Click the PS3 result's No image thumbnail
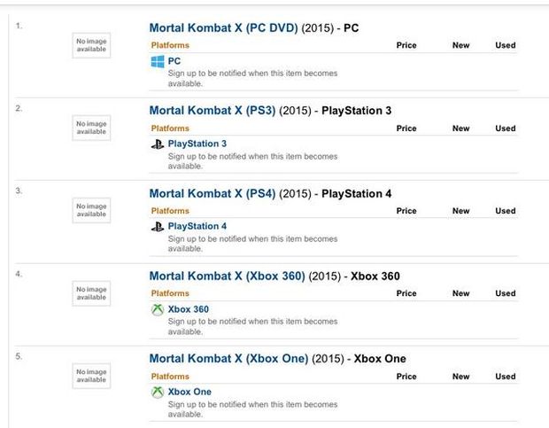Image resolution: width=549 pixels, height=428 pixels. pos(91,128)
